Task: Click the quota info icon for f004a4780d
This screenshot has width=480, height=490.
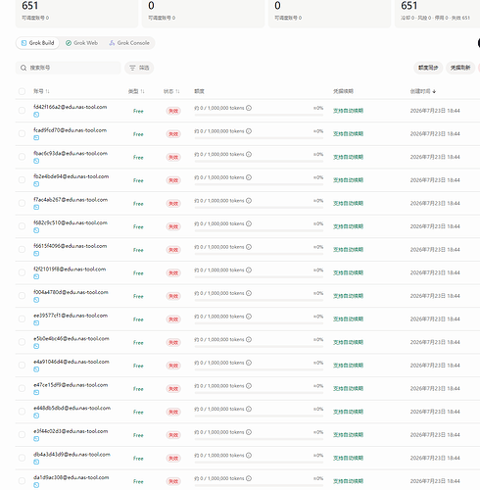Action: click(249, 293)
